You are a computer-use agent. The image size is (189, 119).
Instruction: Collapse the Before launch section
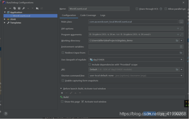[61, 89]
